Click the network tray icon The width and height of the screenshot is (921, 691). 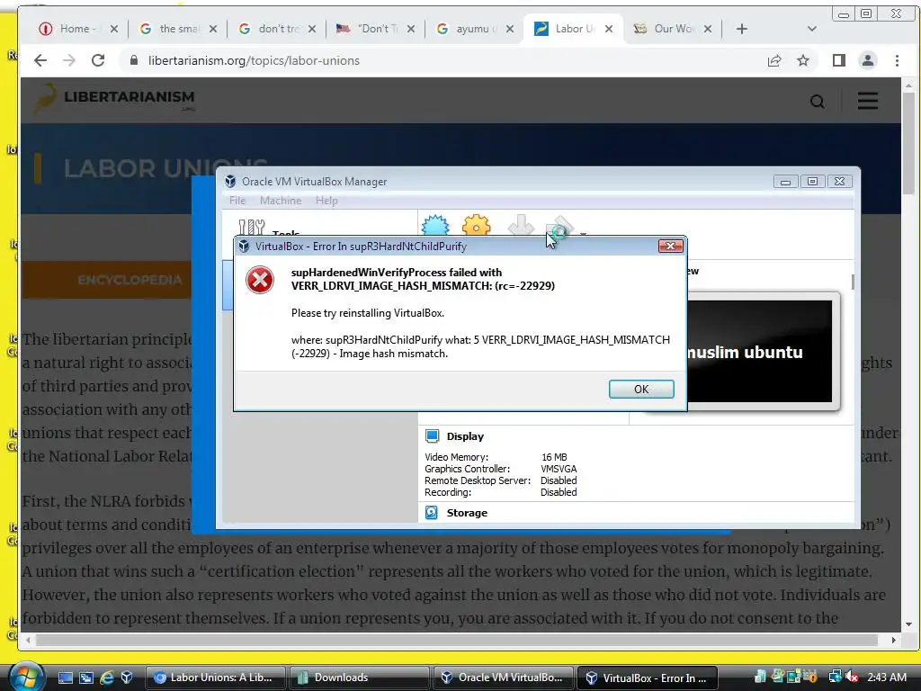tap(835, 677)
